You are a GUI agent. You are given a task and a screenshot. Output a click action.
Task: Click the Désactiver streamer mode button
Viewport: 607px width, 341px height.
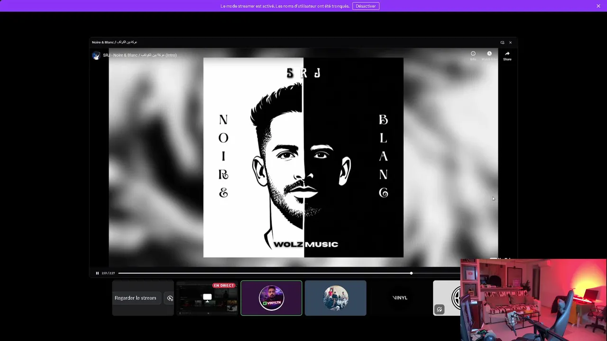click(x=366, y=6)
